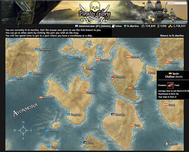Choose the New Land port label
Screen dimensions: 189x152
[x=49, y=98]
